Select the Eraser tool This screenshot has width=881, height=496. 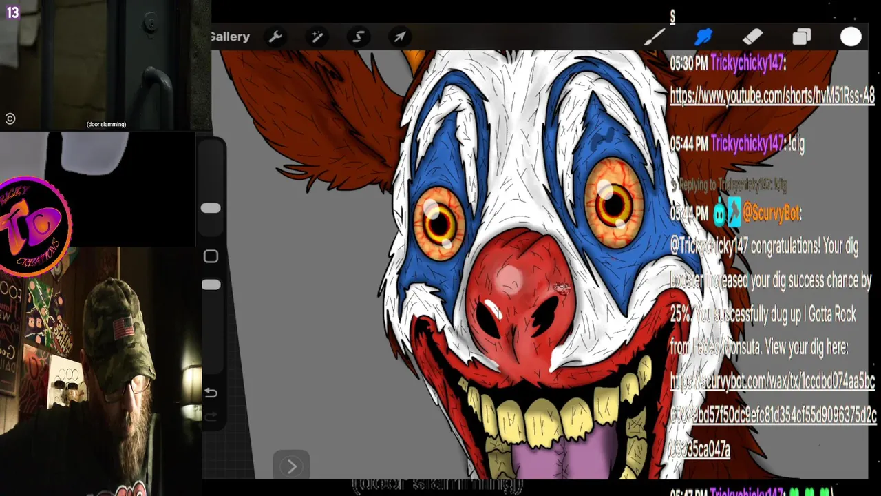[752, 37]
